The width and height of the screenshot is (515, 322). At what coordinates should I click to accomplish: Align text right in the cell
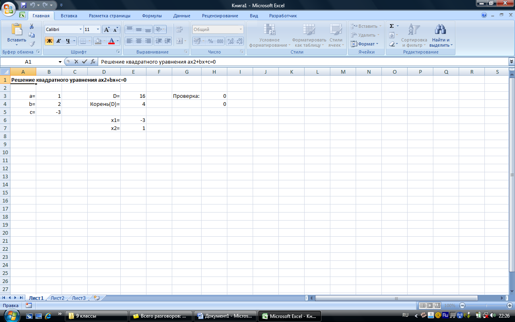pos(148,41)
